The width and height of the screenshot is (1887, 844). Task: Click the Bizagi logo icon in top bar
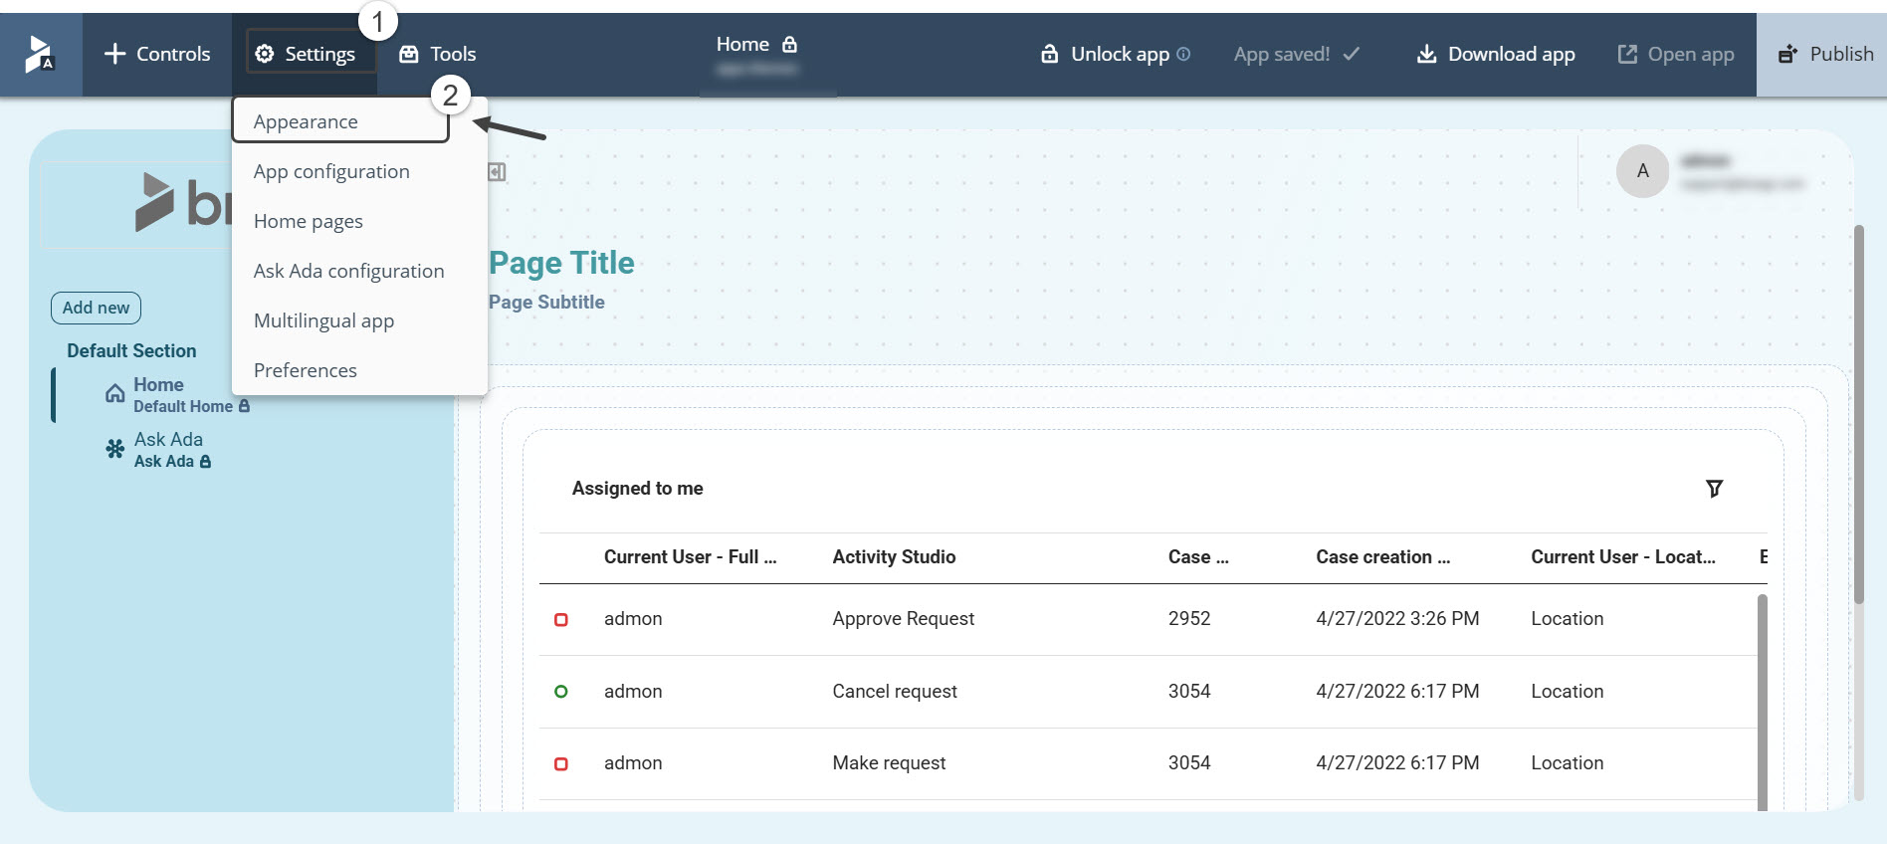[40, 55]
